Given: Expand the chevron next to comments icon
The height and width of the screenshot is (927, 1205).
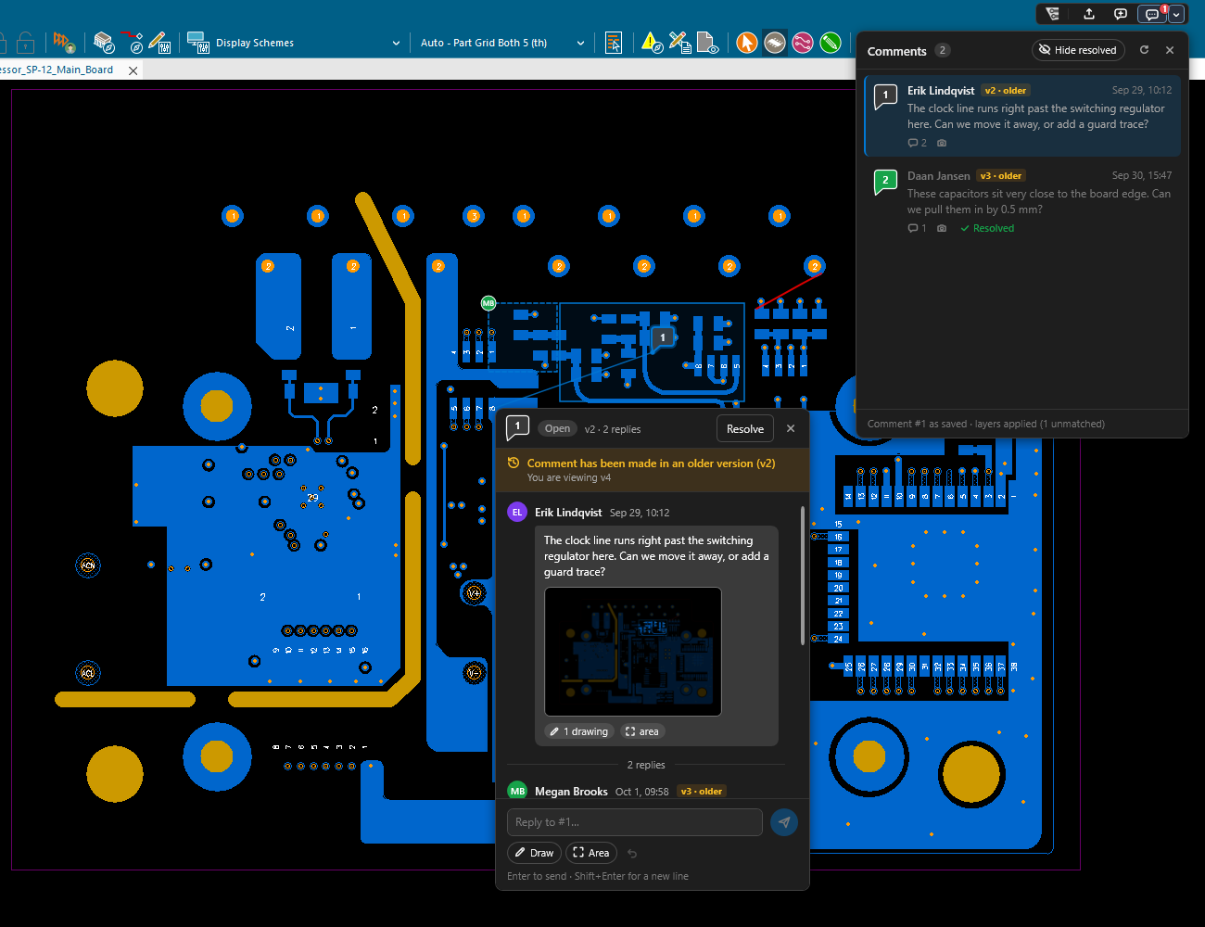Looking at the screenshot, I should coord(1176,14).
